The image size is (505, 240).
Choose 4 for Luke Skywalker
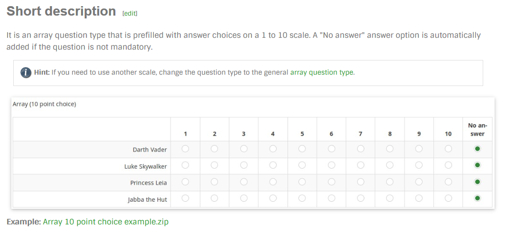tap(273, 165)
